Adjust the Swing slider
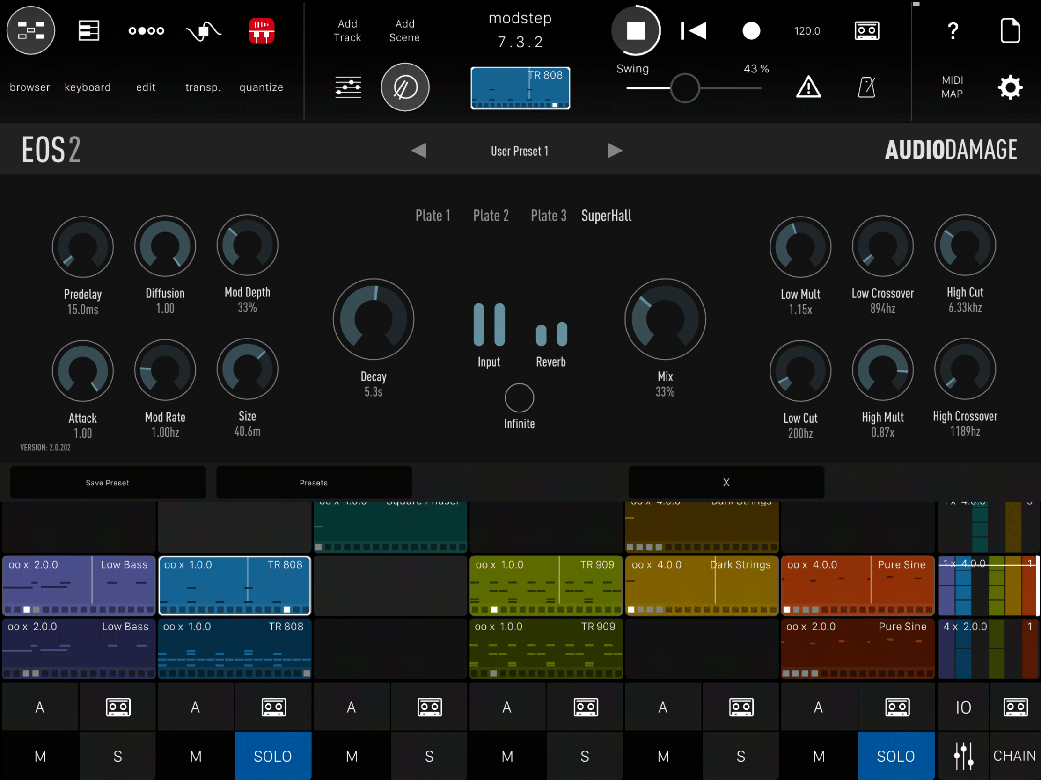1041x780 pixels. click(685, 88)
